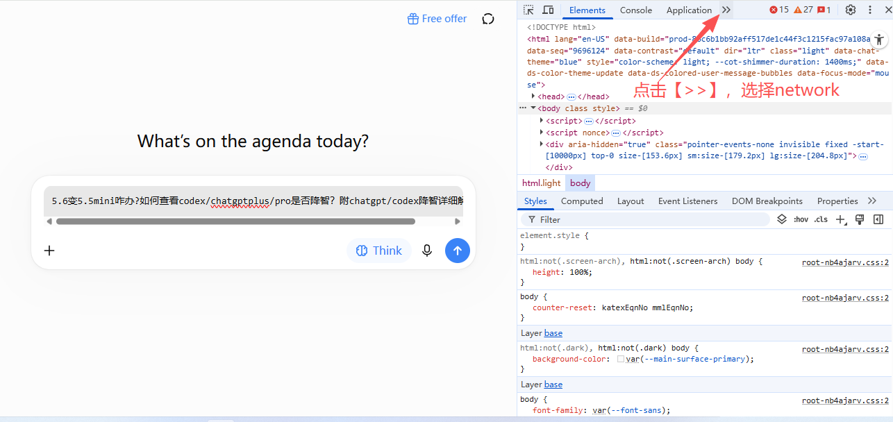Click the issues count flag badge
This screenshot has width=893, height=422.
click(824, 10)
